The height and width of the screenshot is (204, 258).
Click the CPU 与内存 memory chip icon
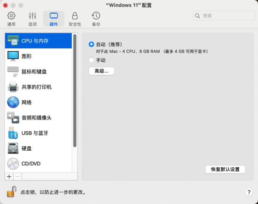point(13,40)
